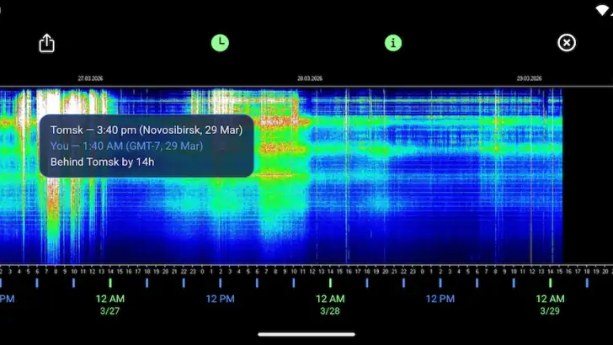Tap the home gesture bar
Image resolution: width=613 pixels, height=345 pixels.
click(x=306, y=334)
